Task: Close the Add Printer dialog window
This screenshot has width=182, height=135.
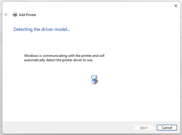Action: pyautogui.click(x=176, y=6)
